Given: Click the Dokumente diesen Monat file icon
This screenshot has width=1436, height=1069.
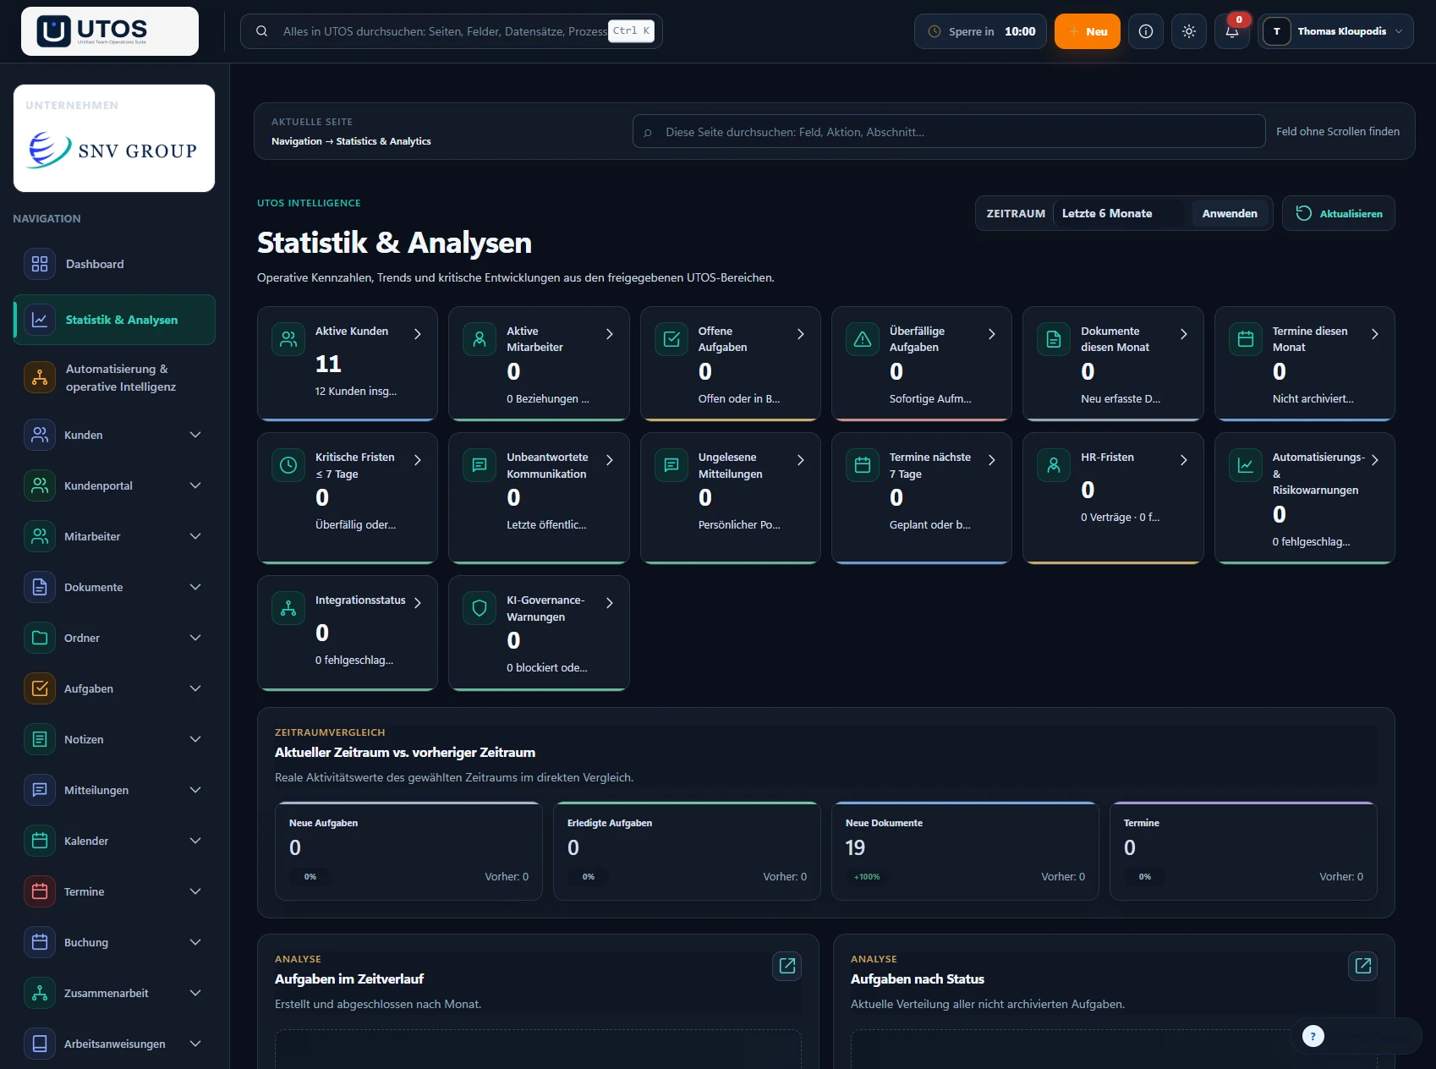Looking at the screenshot, I should coord(1054,339).
